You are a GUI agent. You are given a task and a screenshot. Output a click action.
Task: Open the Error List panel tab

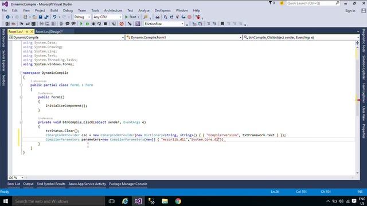(14, 184)
